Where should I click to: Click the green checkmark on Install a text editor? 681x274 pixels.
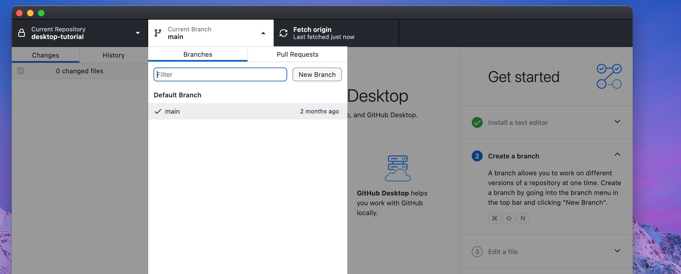(477, 122)
